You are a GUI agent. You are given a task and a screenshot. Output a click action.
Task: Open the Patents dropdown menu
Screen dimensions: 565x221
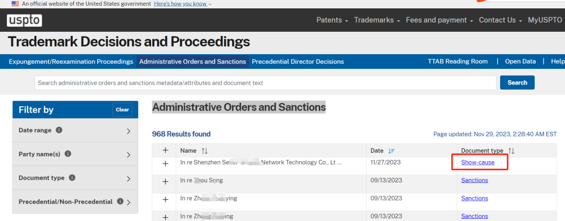pos(332,20)
